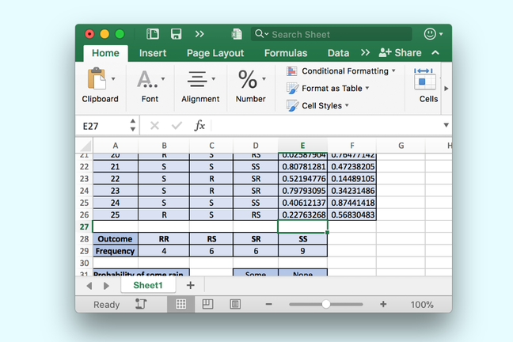Click the Save icon in title bar
This screenshot has height=342, width=513.
tap(176, 34)
